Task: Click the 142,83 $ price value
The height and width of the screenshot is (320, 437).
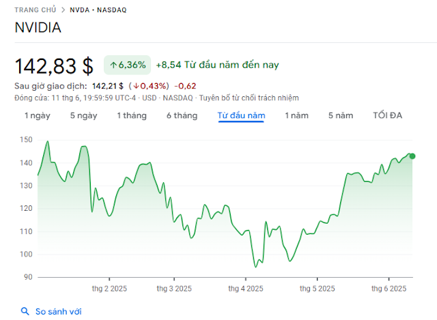Action: [x=54, y=66]
